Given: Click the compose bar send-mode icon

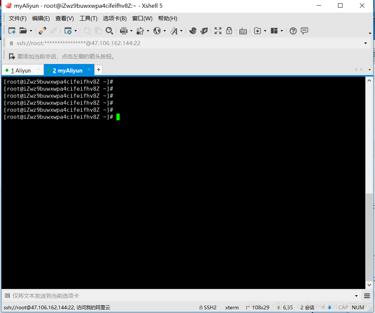Looking at the screenshot, I should click(x=7, y=296).
